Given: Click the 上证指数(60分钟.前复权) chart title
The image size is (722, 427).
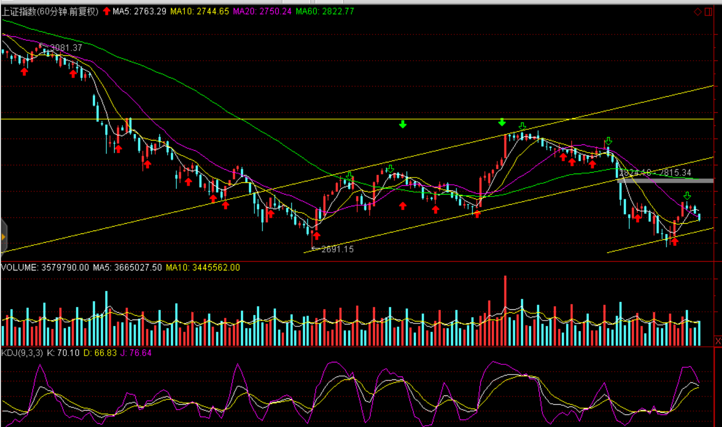Looking at the screenshot, I should [x=50, y=11].
